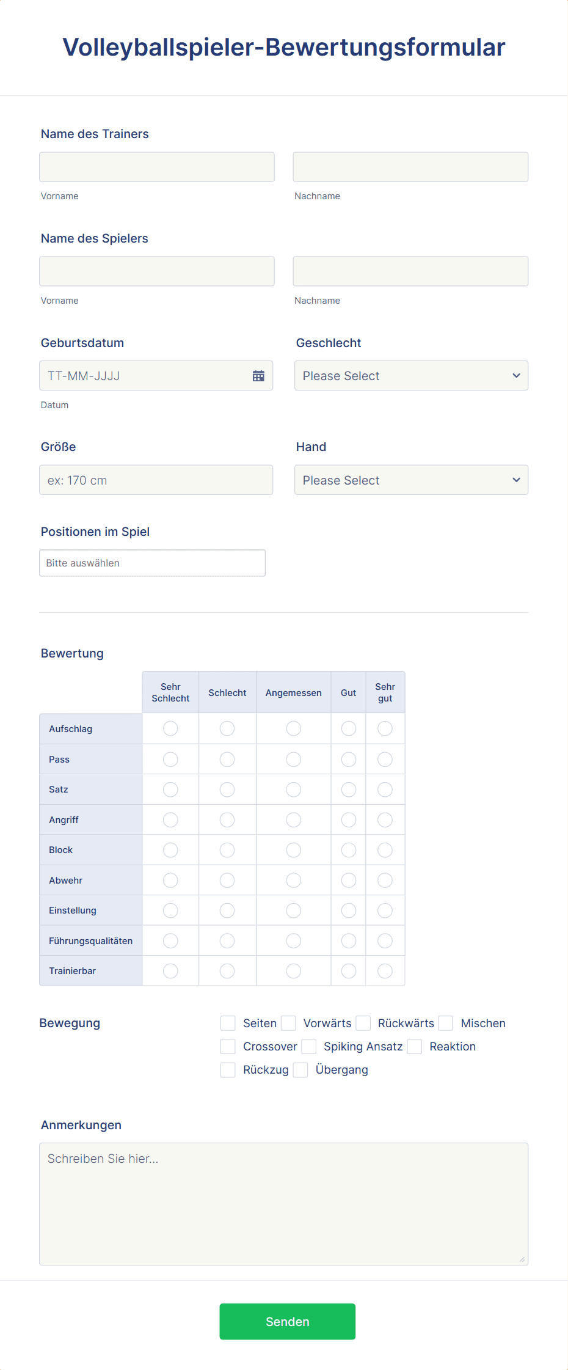
Task: Rate Pass as Angemessen
Action: 293,759
